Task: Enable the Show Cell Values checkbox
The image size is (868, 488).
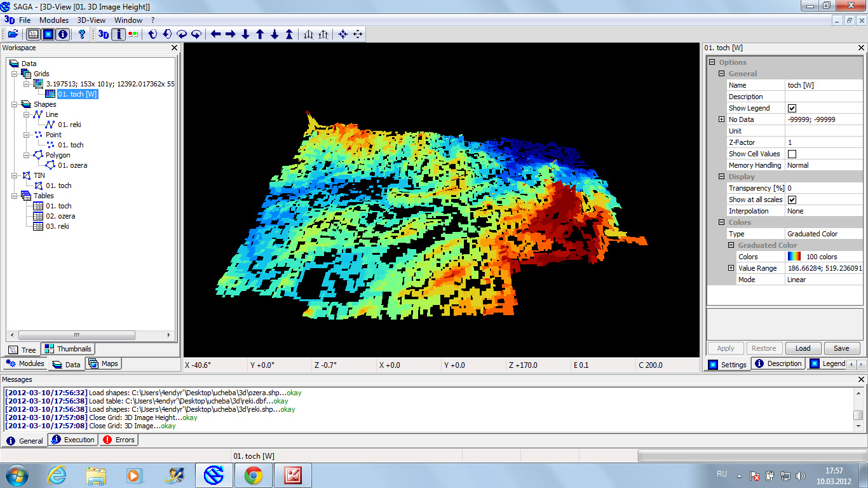Action: click(792, 154)
